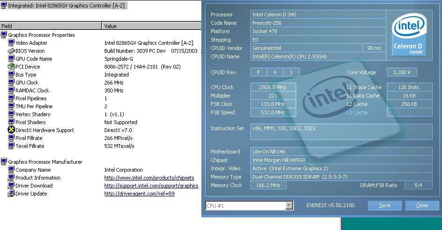This screenshot has height=230, width=442.
Task: Click the Intel Morgan Hill i865GV field
Action: [x=341, y=160]
